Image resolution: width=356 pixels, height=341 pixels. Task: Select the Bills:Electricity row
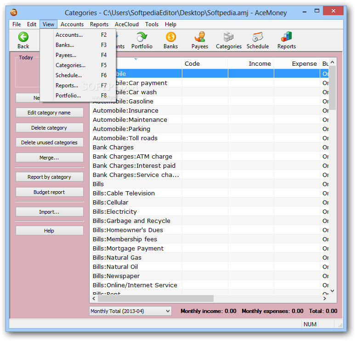[x=209, y=212]
